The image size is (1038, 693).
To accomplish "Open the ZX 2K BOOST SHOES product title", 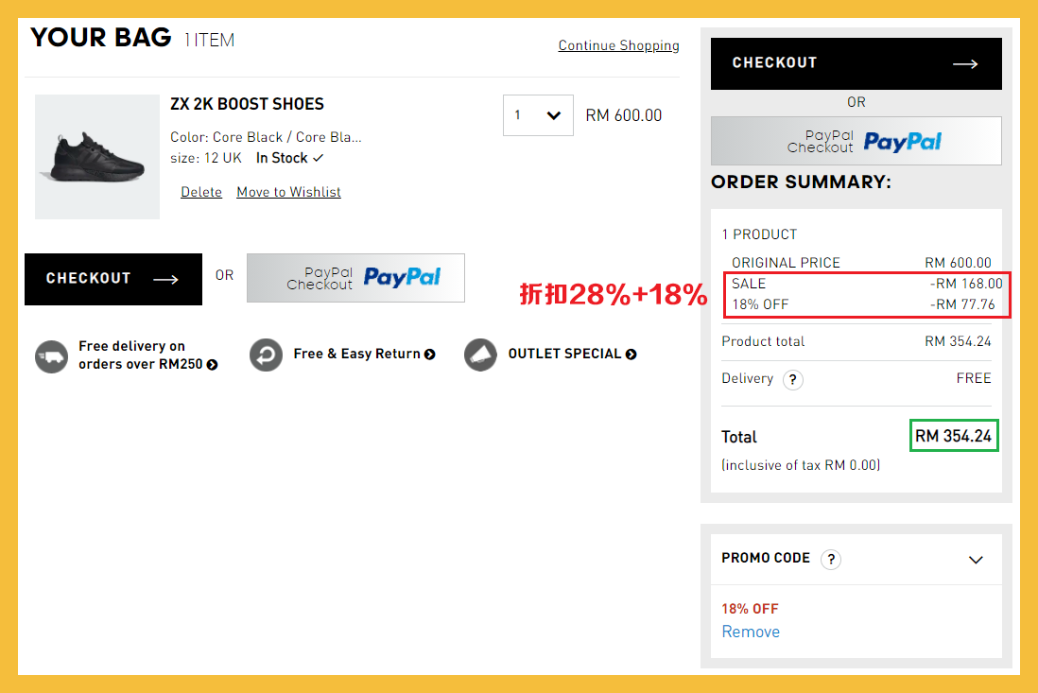I will (x=247, y=104).
